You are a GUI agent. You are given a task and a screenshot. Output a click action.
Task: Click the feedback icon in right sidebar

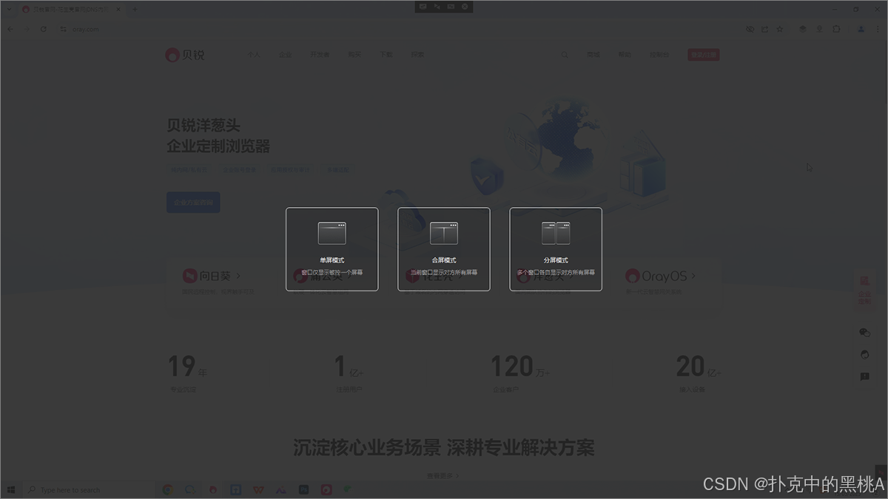864,377
